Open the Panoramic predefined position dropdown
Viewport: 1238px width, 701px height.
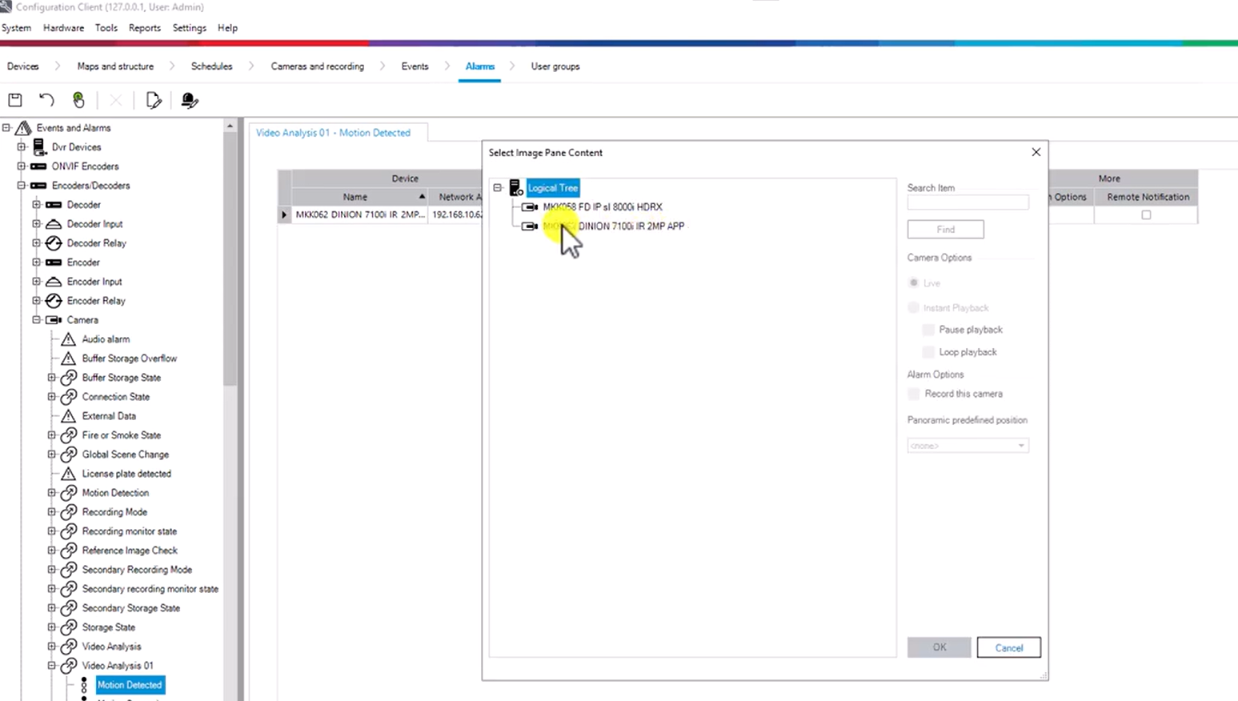[x=1022, y=446]
